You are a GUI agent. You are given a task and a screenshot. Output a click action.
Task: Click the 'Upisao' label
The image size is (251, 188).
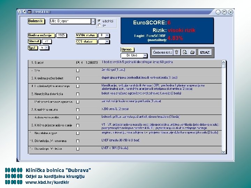pos(128,49)
